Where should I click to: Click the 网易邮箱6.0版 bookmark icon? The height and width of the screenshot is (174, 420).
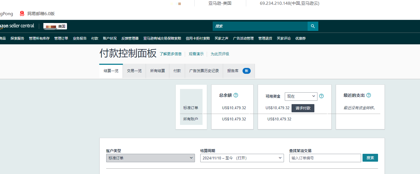click(22, 13)
